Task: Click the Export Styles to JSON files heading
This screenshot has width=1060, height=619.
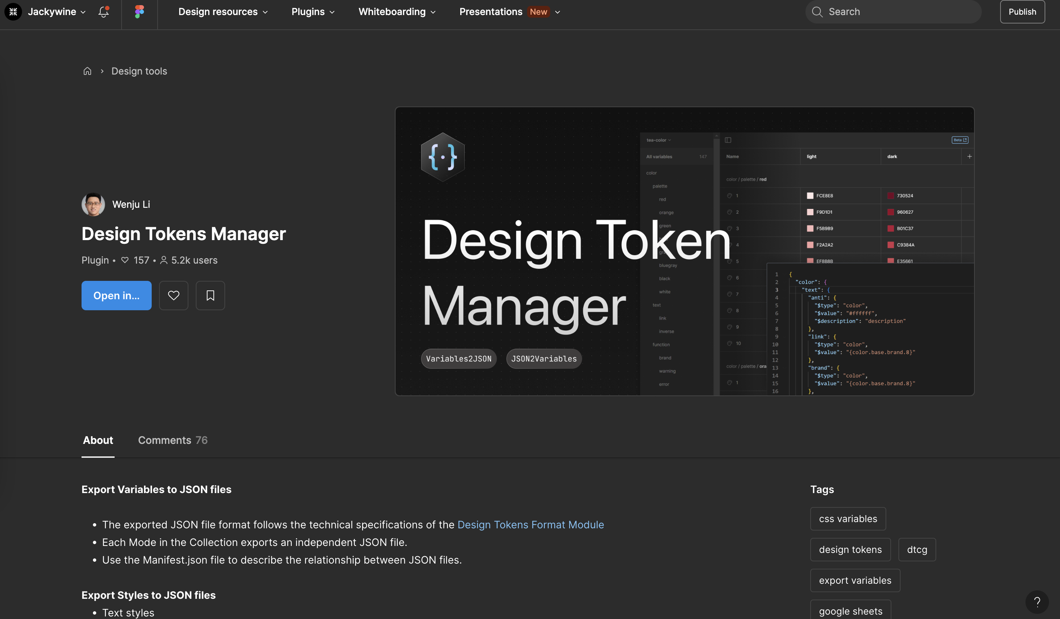Action: point(148,595)
